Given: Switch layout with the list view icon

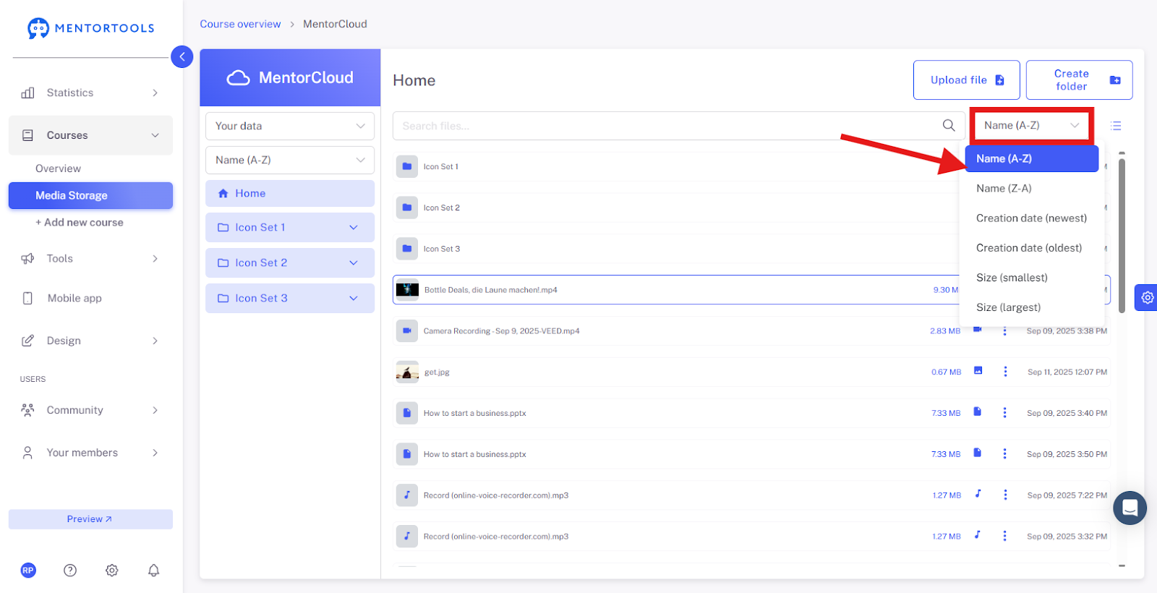Looking at the screenshot, I should [x=1116, y=126].
